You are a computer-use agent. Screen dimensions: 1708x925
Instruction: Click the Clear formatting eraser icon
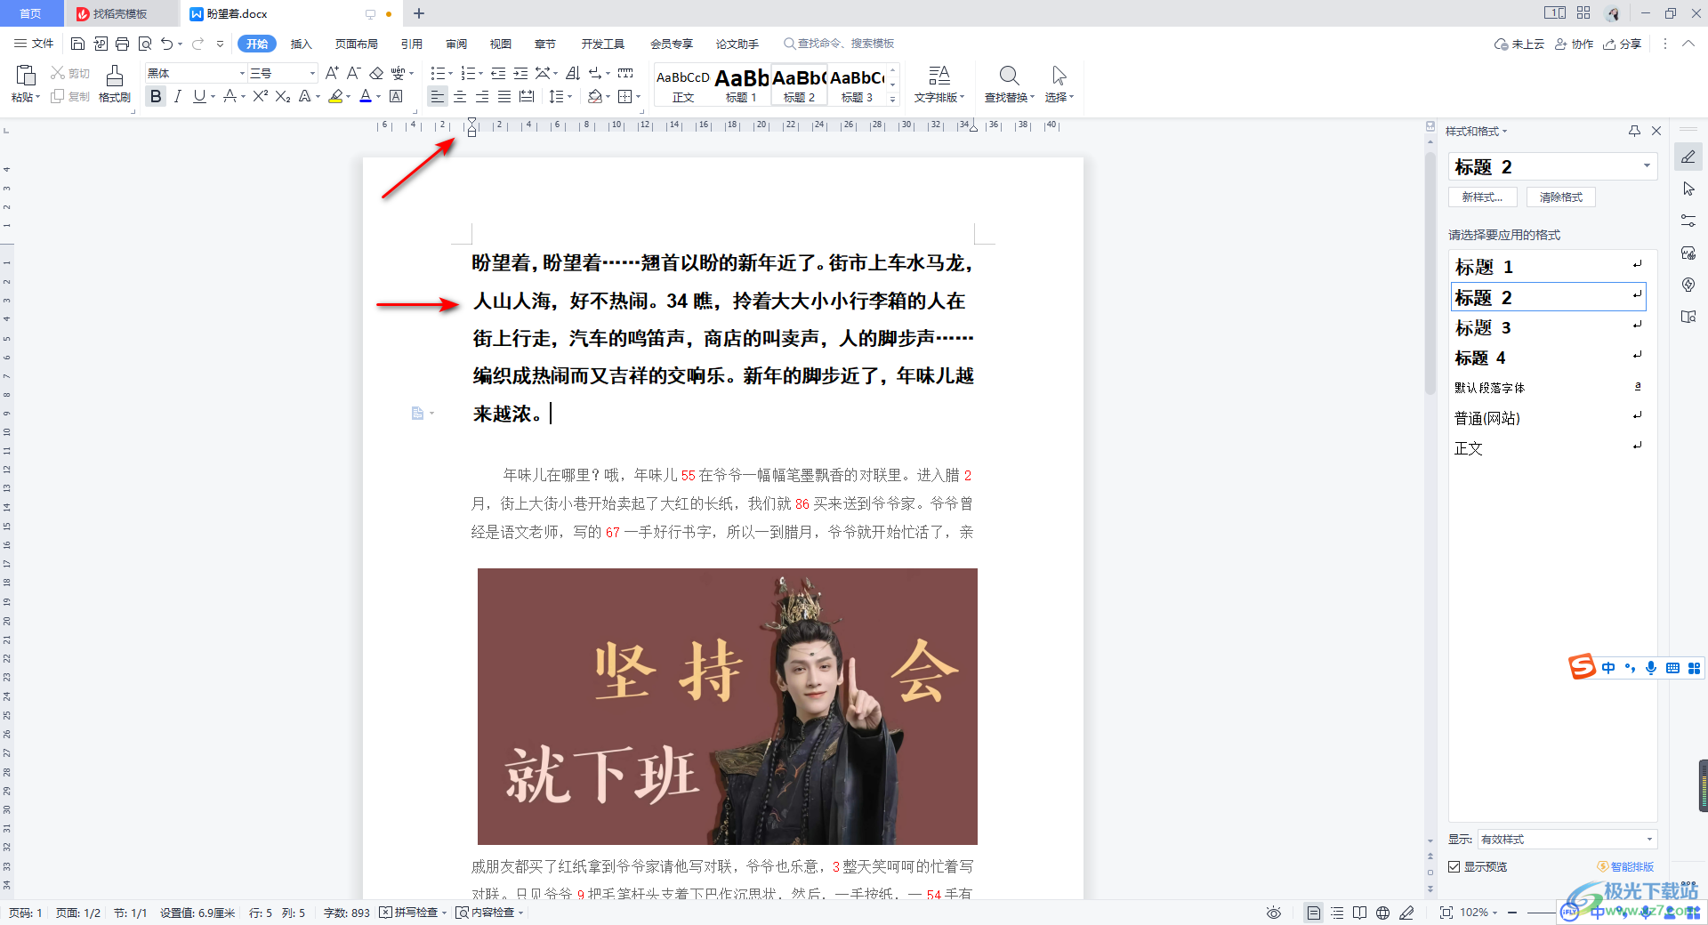[x=376, y=73]
